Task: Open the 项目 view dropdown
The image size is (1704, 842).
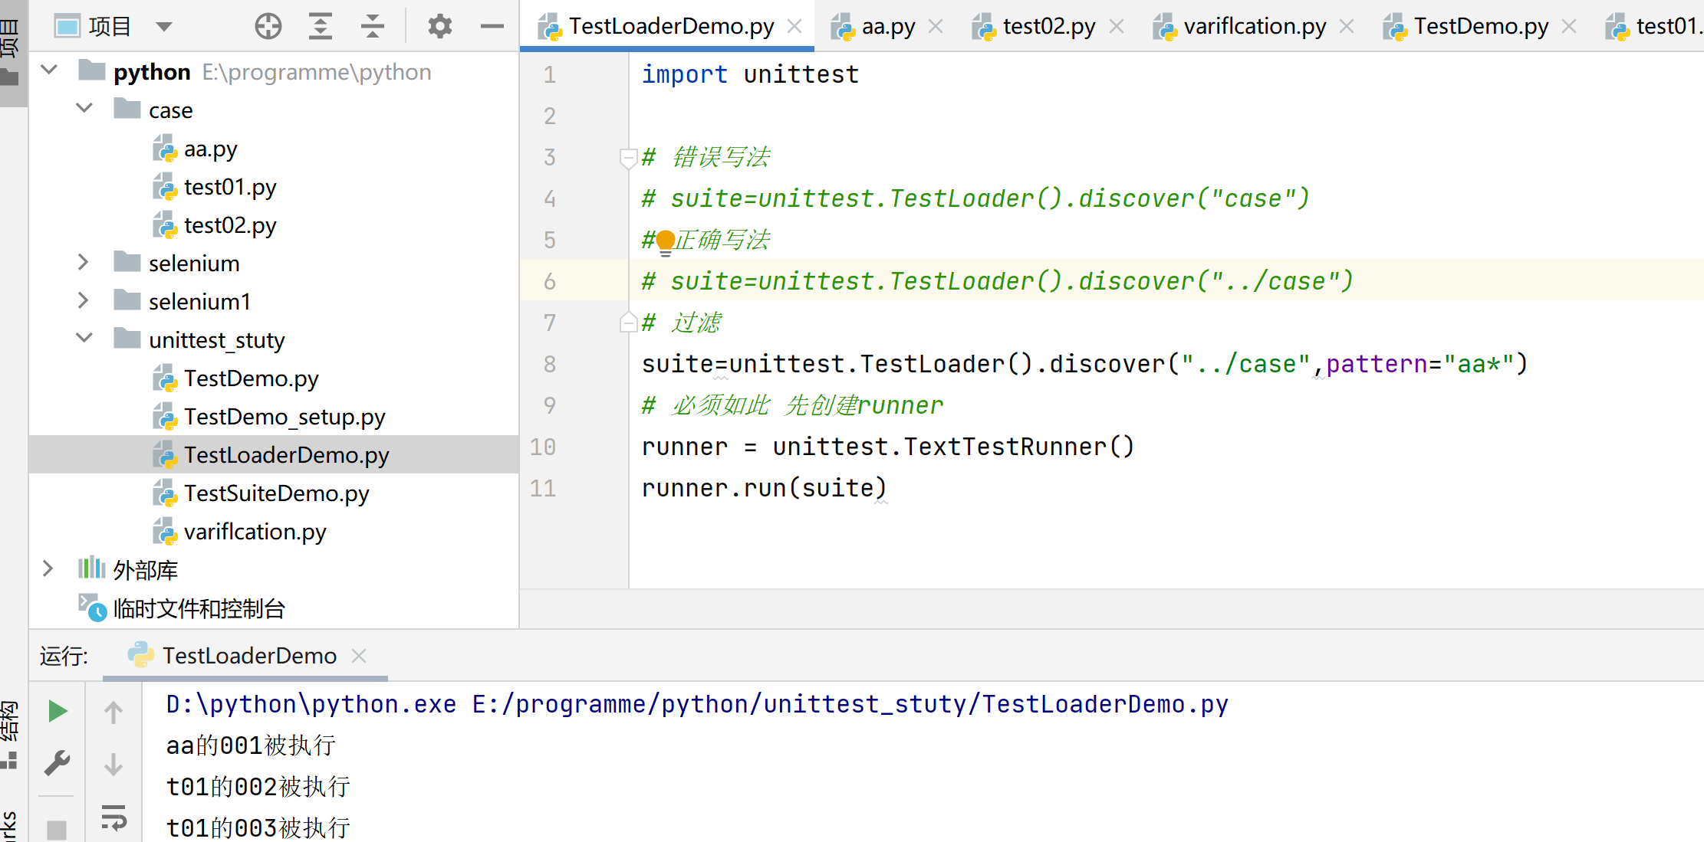Action: (x=163, y=27)
